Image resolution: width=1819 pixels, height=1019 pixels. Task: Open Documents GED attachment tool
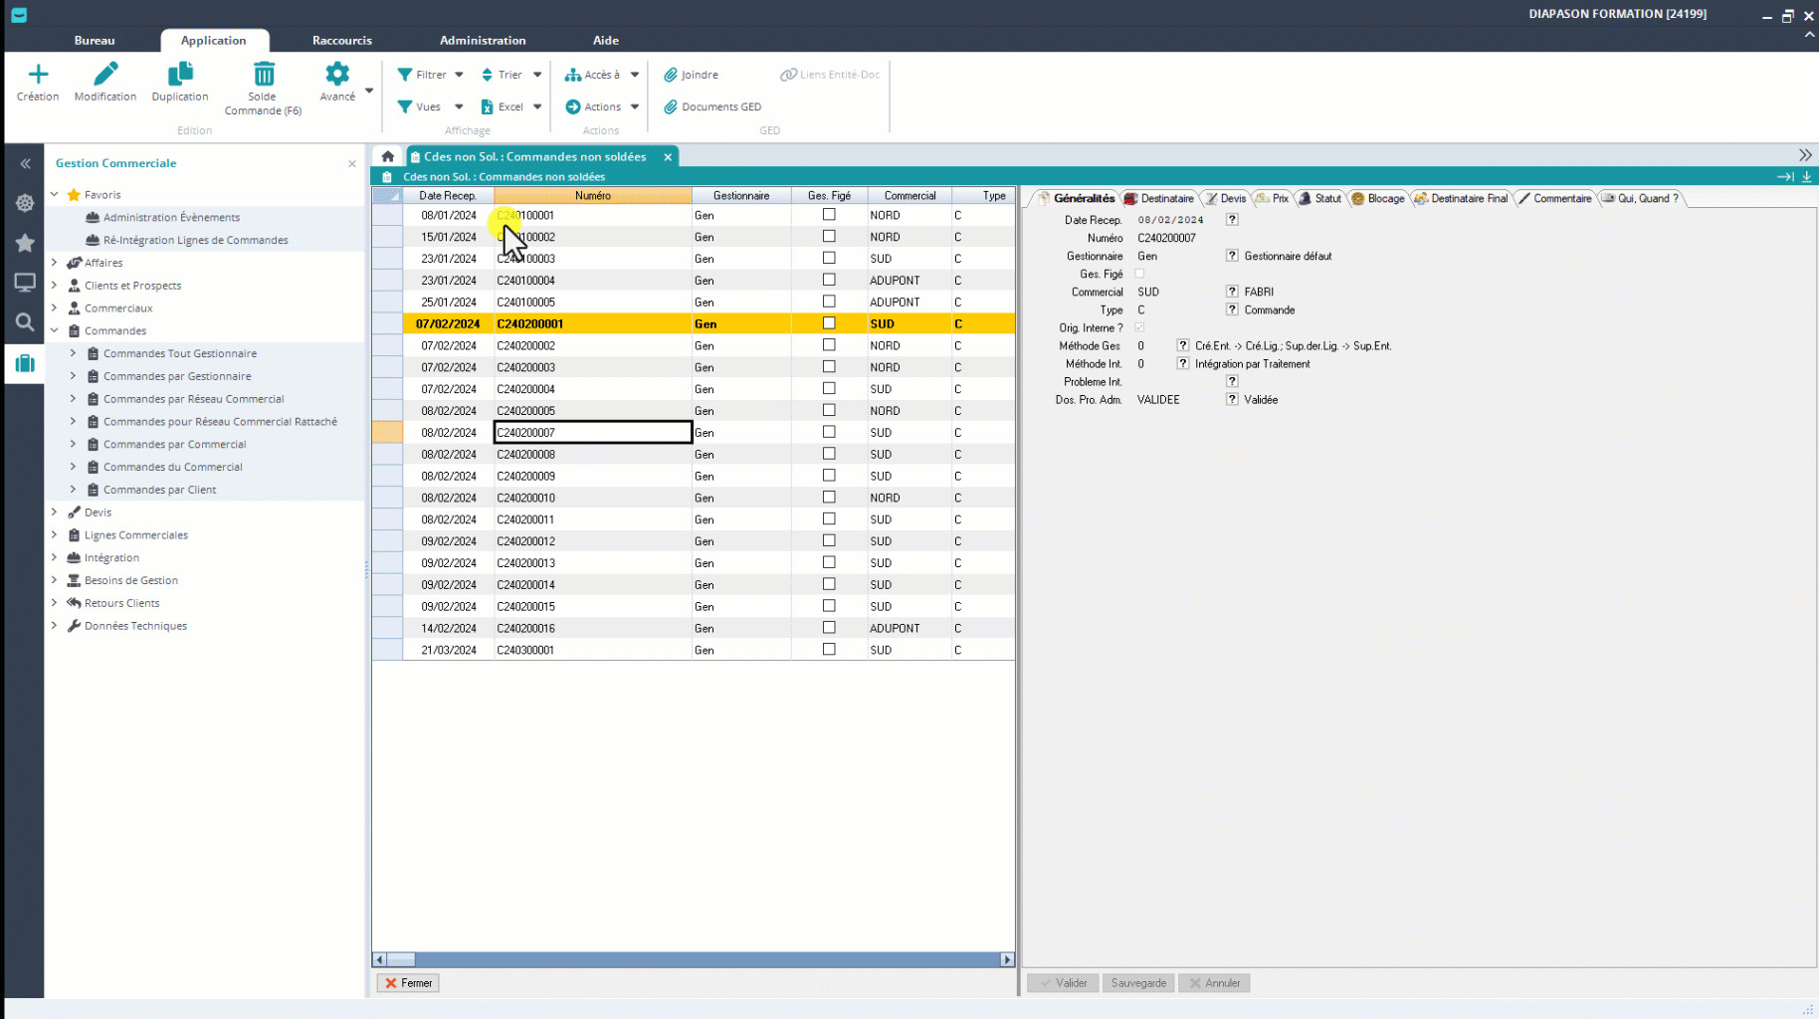click(712, 106)
